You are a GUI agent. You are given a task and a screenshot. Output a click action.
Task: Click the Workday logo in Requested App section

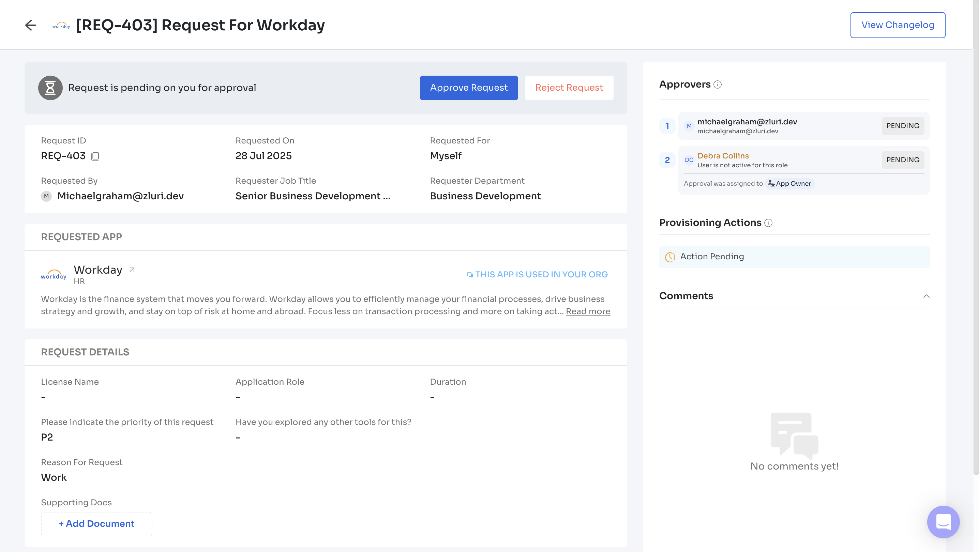click(54, 275)
